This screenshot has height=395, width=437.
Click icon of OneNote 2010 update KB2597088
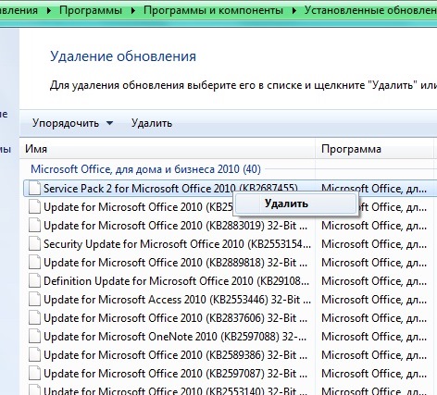34,337
